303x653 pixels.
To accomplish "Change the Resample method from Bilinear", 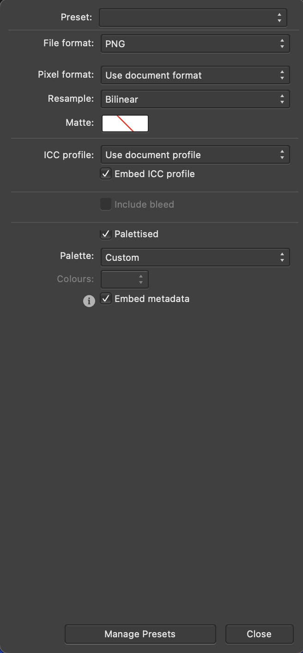I will click(x=195, y=99).
